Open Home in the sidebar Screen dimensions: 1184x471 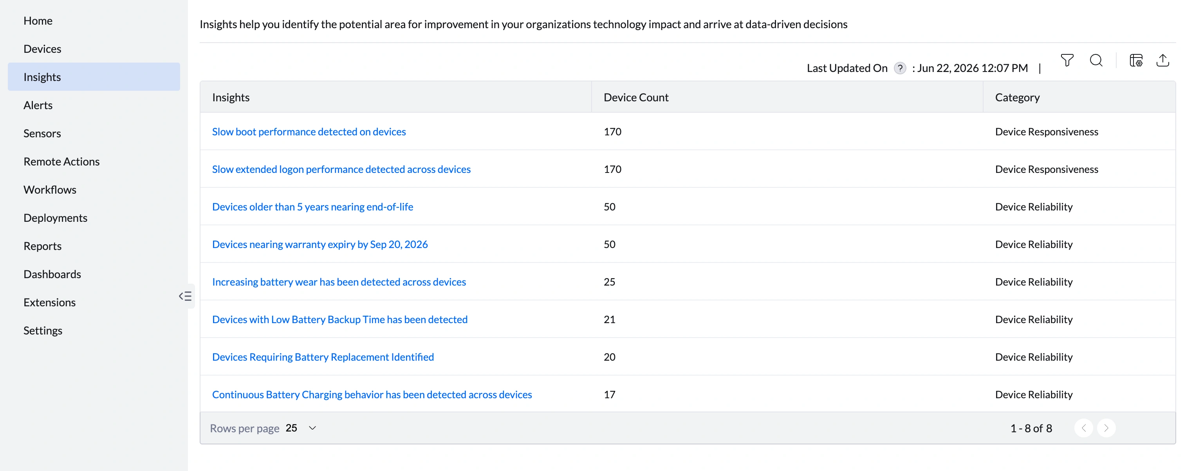pos(94,21)
